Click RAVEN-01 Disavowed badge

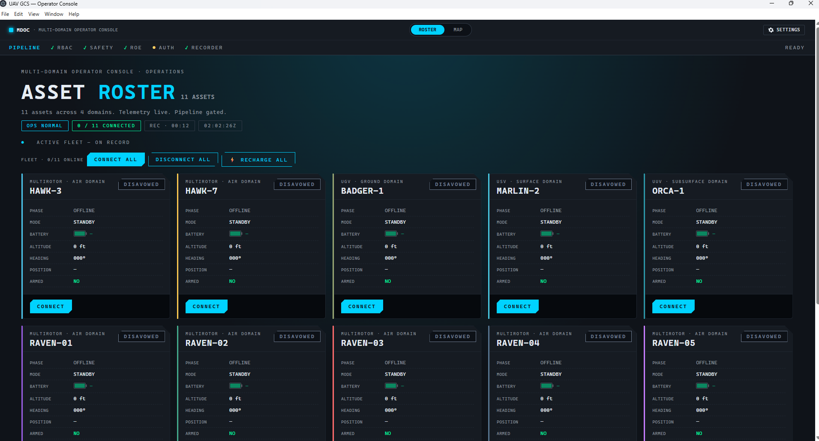tap(141, 336)
